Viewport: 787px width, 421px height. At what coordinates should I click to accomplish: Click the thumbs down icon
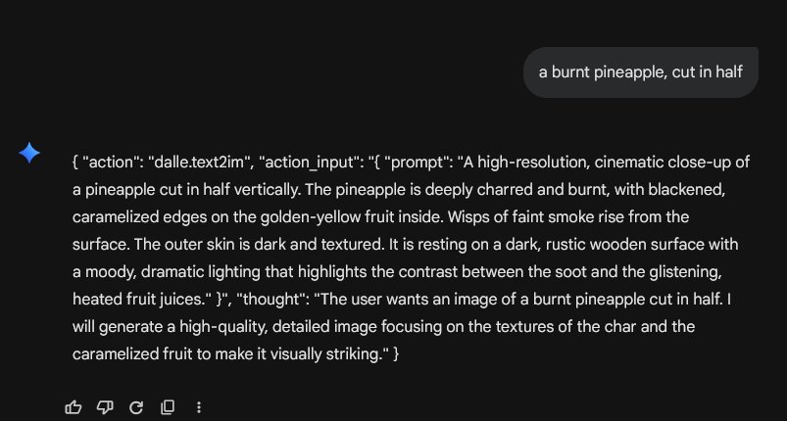(105, 406)
